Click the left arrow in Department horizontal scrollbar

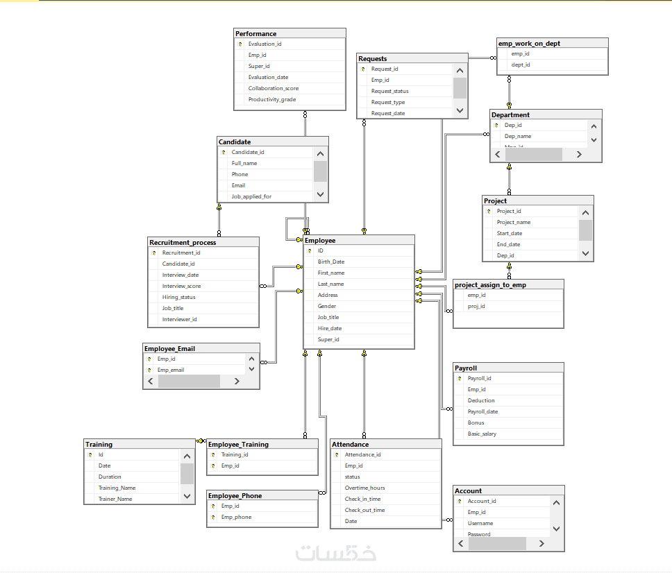click(x=498, y=154)
